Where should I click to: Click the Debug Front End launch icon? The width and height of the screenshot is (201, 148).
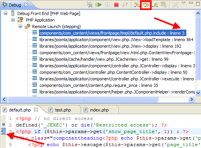(13, 13)
